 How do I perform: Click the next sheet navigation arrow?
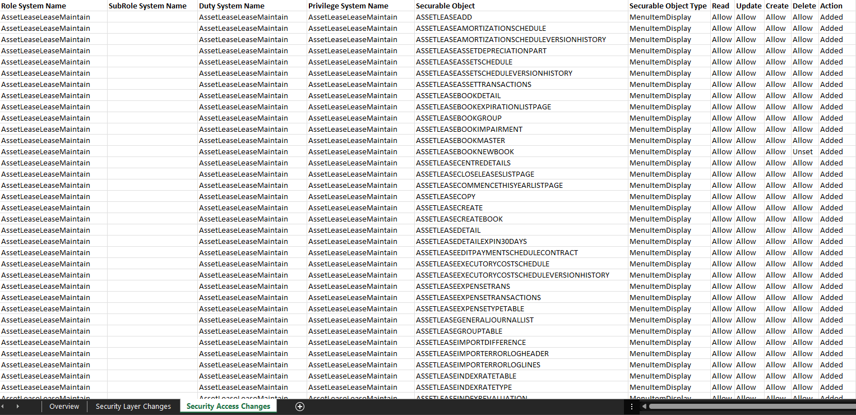point(17,407)
